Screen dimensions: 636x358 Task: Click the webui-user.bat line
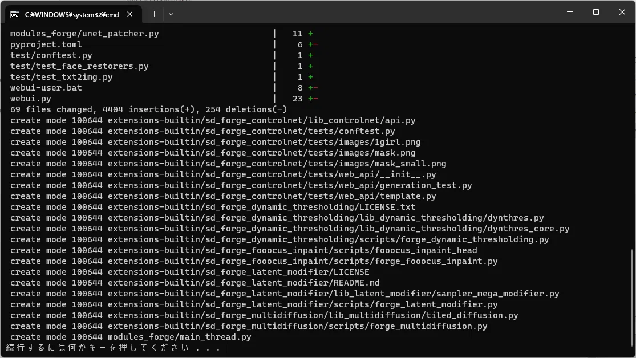pos(164,88)
